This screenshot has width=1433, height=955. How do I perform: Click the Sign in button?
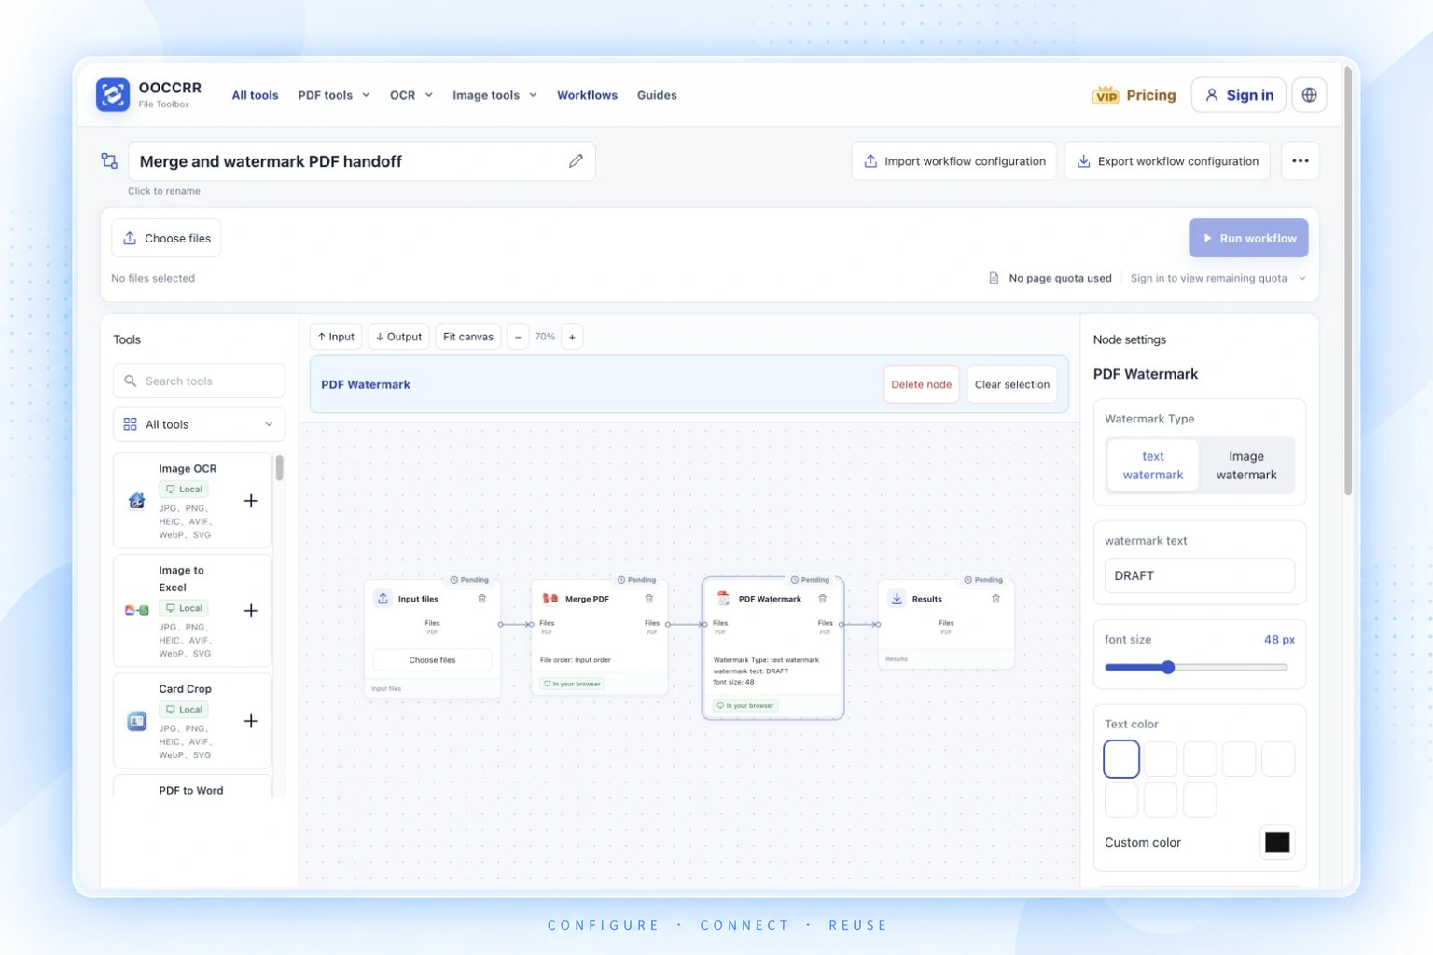click(x=1238, y=95)
